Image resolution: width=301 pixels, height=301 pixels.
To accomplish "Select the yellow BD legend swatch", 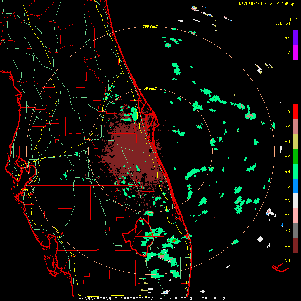I will point(295,141).
